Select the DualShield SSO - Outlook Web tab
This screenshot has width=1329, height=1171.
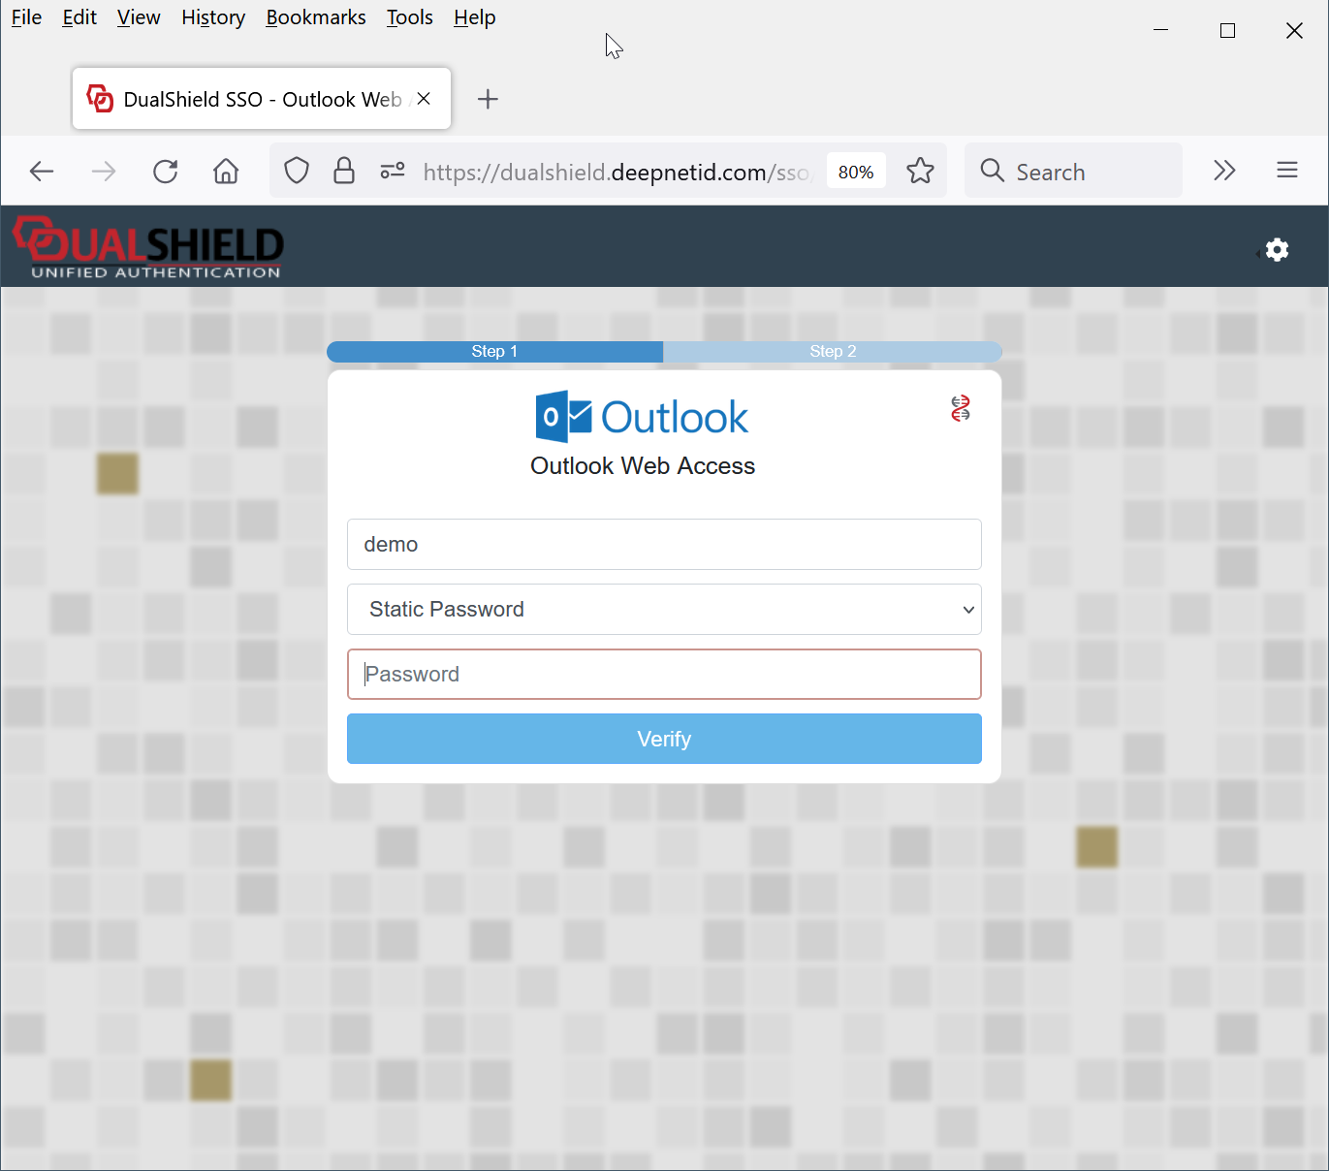[262, 99]
